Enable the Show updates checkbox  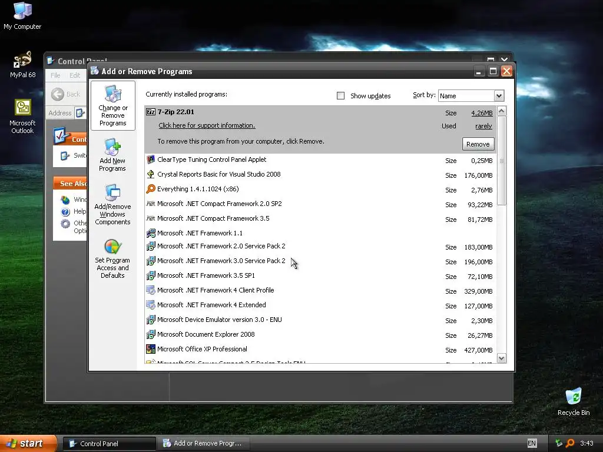coord(341,96)
